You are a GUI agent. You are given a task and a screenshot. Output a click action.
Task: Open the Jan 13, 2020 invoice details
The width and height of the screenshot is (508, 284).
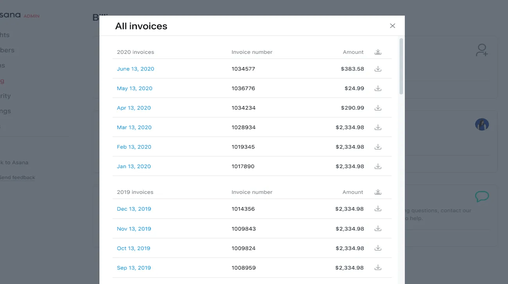point(134,166)
